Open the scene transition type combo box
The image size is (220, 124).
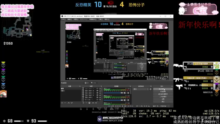pos(141,89)
